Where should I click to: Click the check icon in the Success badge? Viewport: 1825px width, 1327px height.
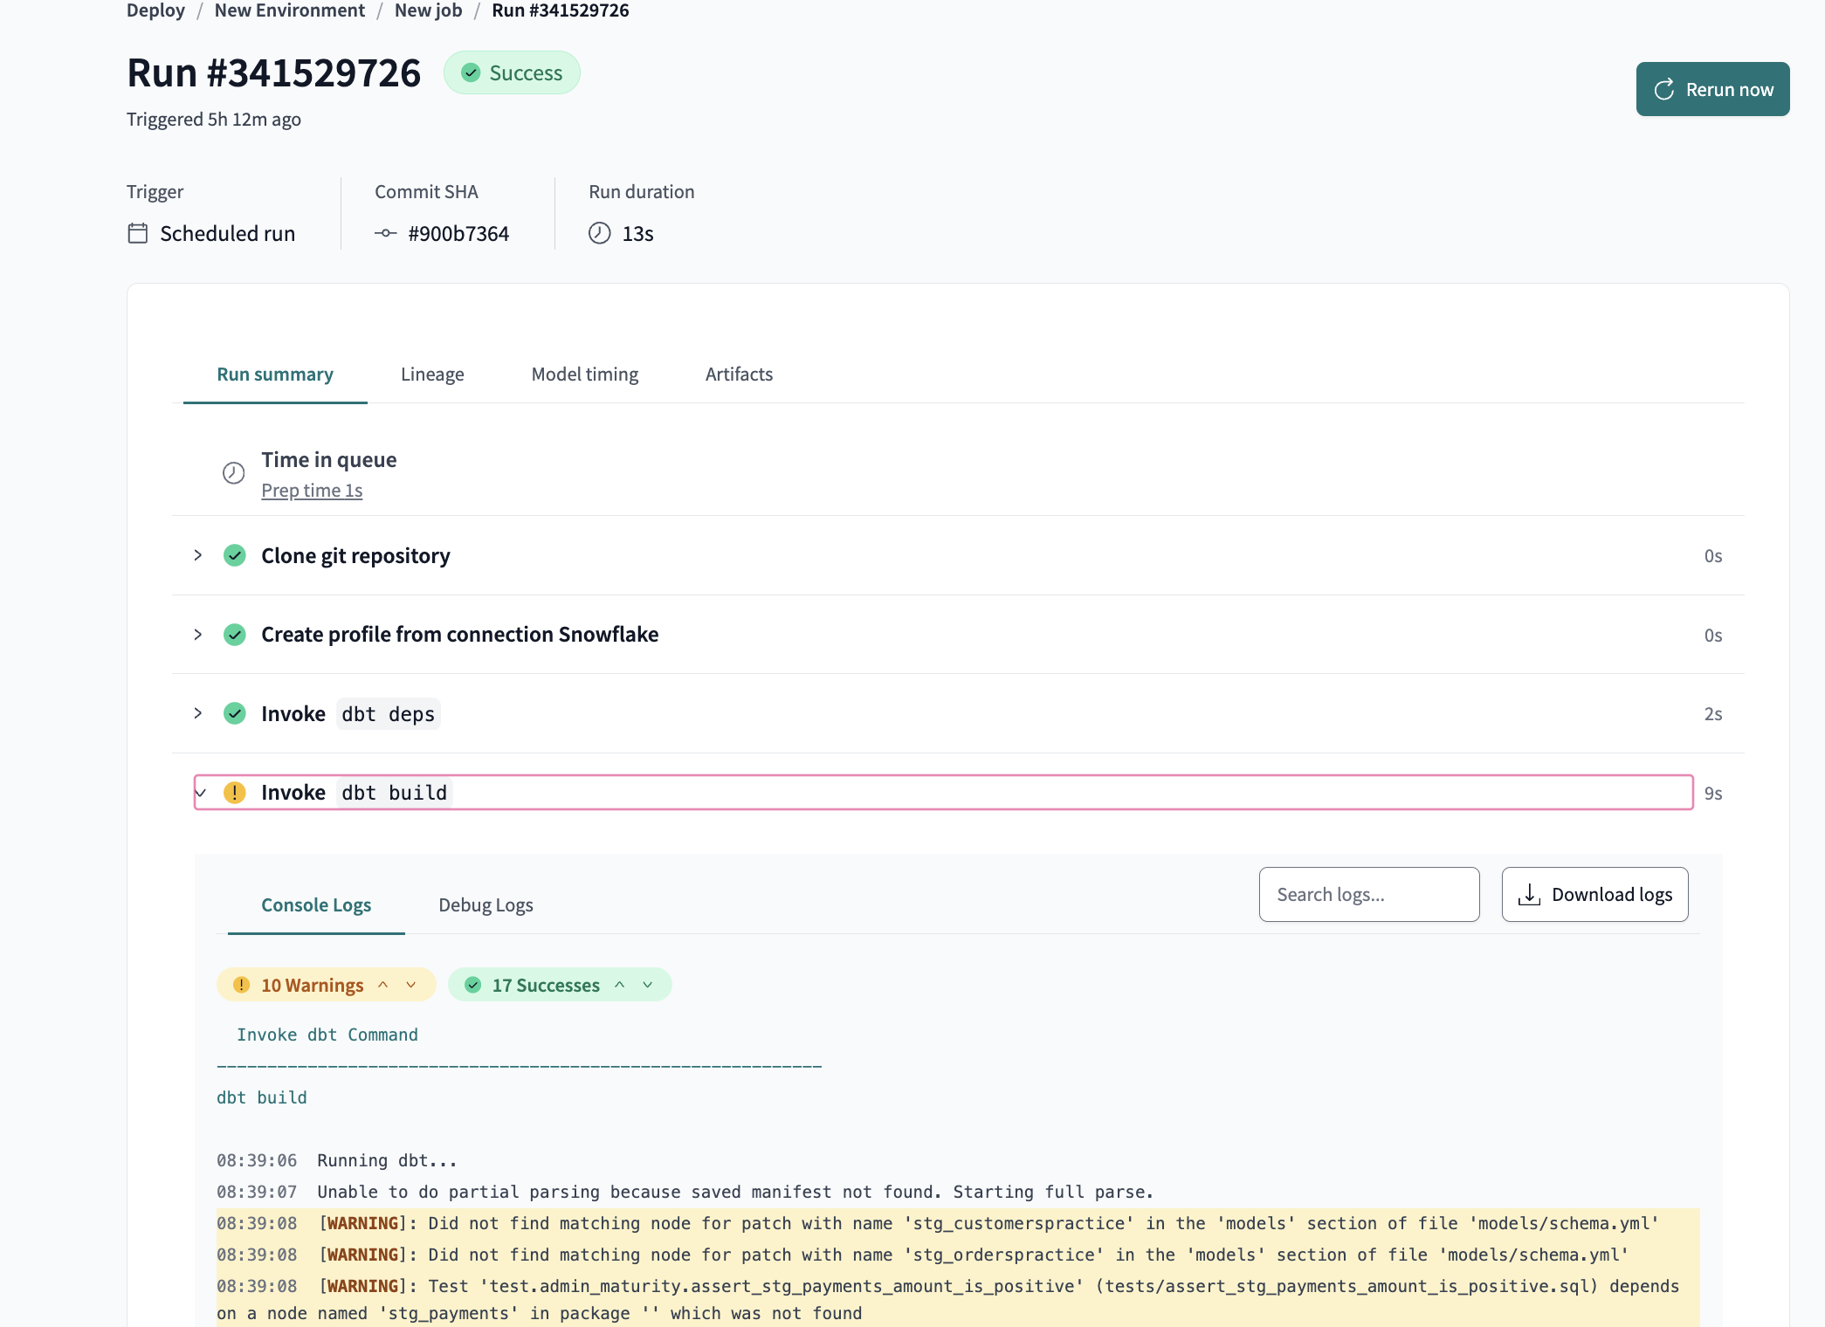(471, 72)
